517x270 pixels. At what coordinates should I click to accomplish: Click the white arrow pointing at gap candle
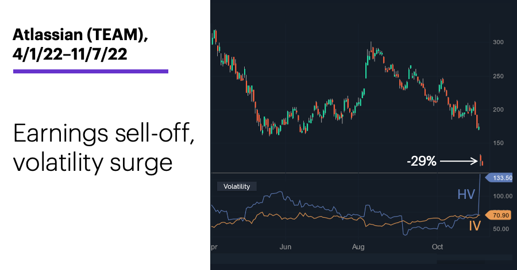459,161
